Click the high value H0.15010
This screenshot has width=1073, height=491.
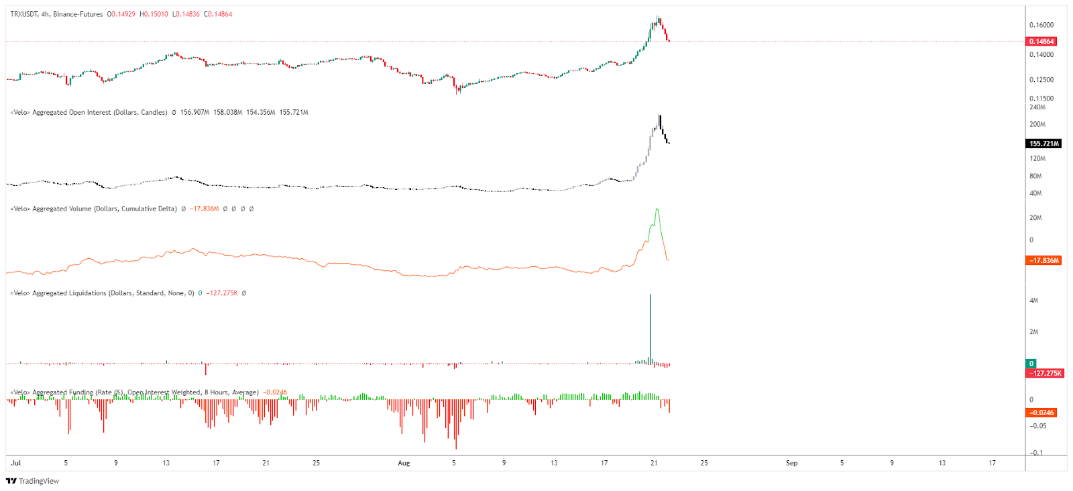154,14
